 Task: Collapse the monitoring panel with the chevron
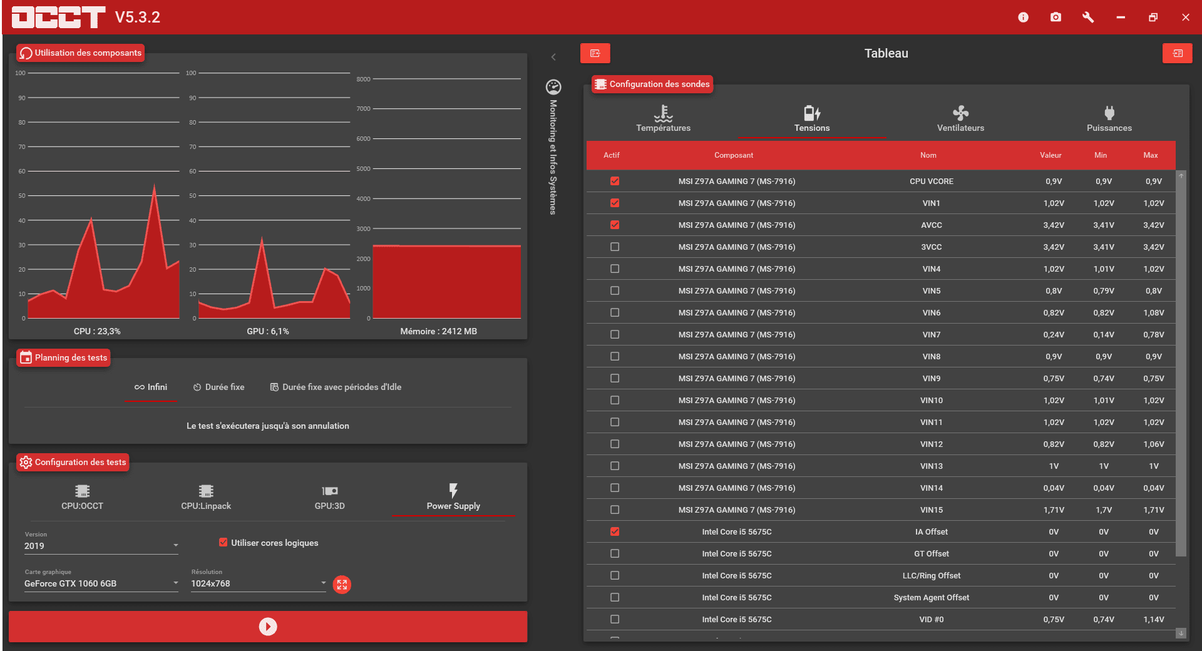point(553,57)
